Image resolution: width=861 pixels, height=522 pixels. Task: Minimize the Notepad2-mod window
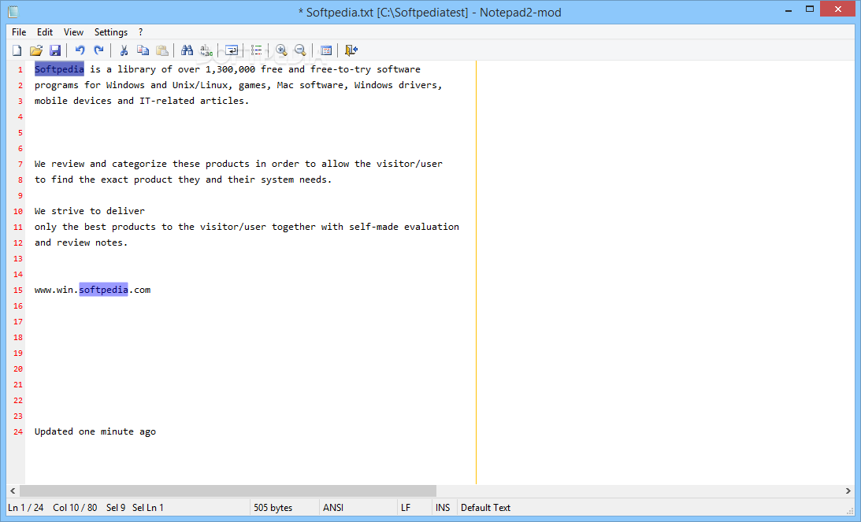pyautogui.click(x=789, y=9)
